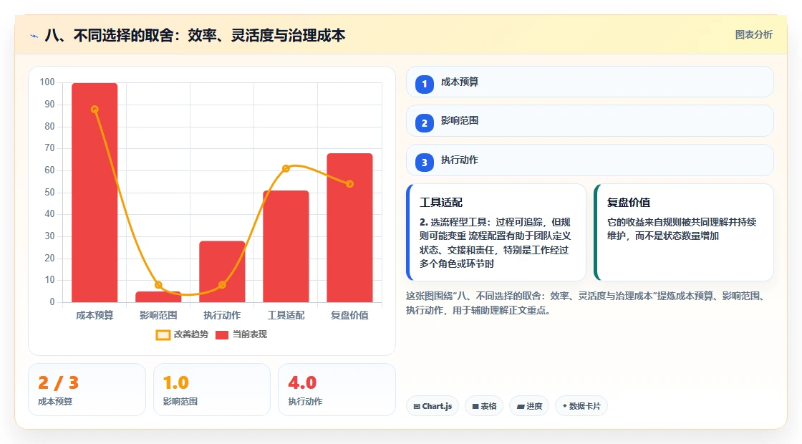Select step 1 成本预算 list item

click(590, 82)
